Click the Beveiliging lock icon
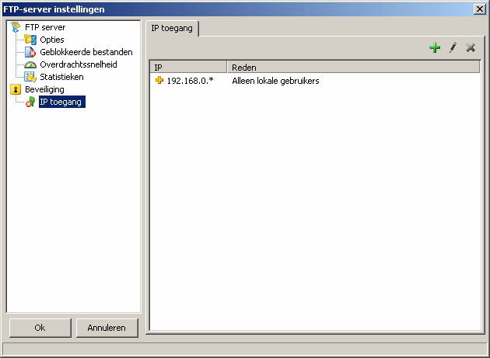Viewport: 490px width, 358px height. point(16,89)
